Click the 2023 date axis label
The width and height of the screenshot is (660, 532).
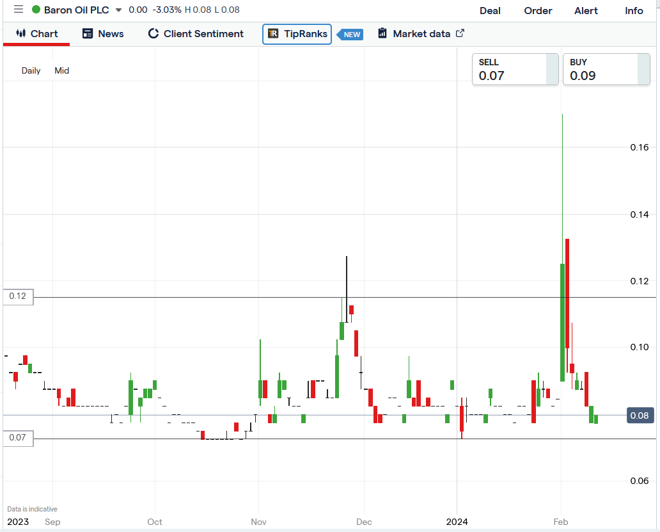pos(18,522)
